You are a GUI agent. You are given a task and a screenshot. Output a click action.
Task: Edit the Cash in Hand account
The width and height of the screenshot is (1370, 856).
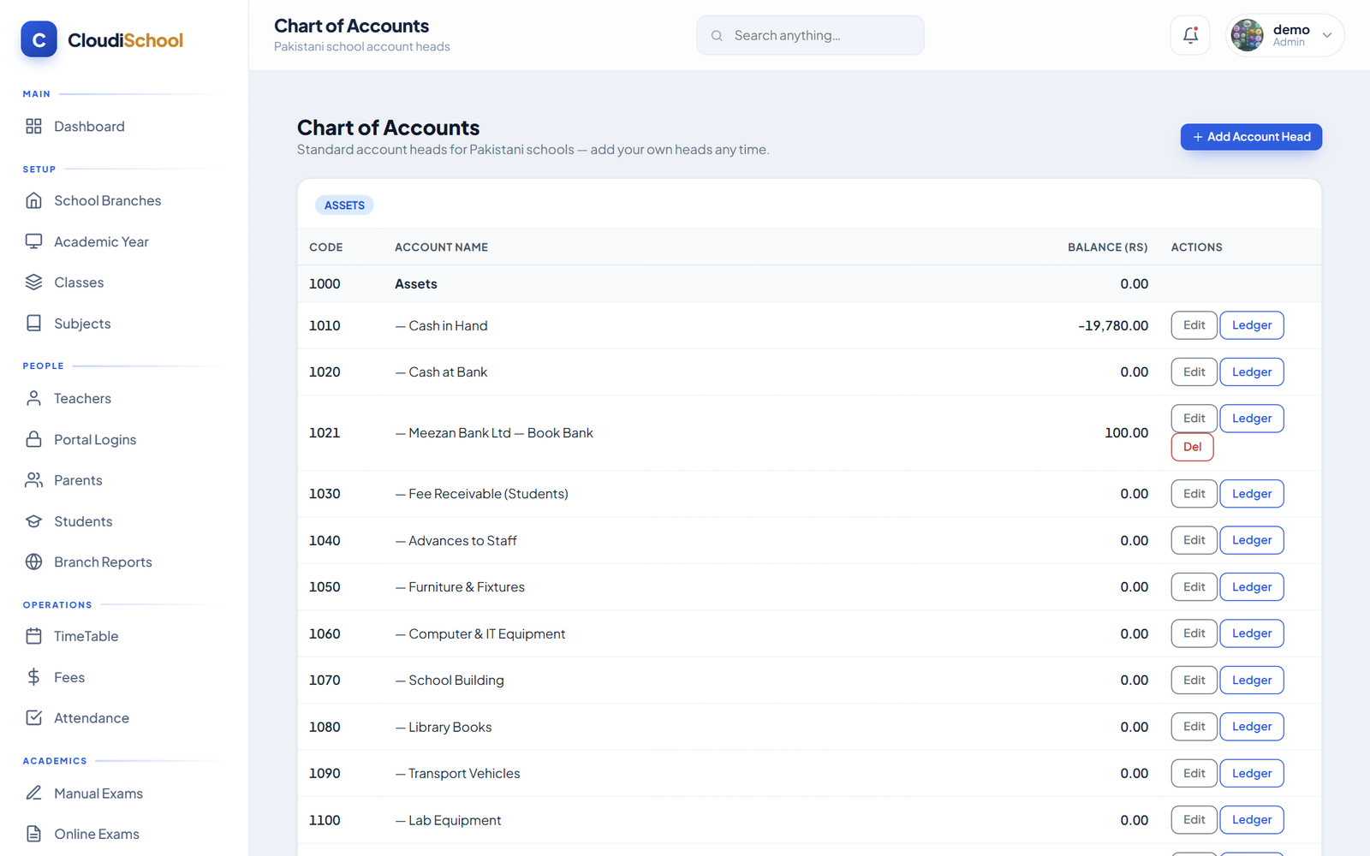coord(1194,325)
